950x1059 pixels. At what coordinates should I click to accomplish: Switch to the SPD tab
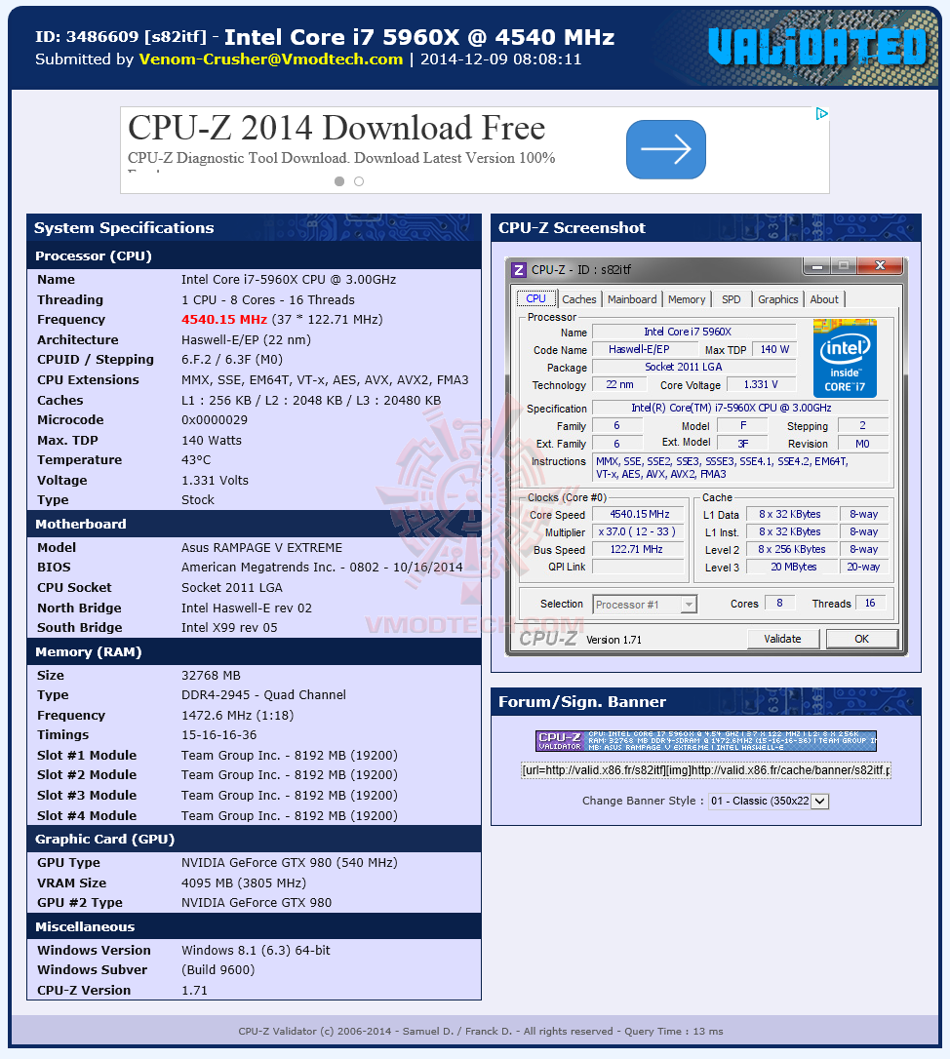[732, 299]
